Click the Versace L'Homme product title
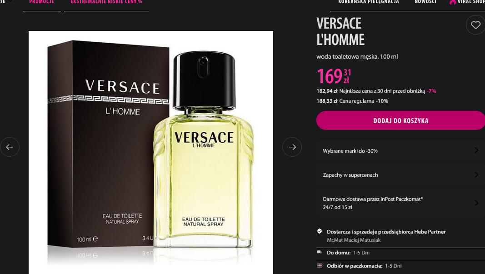The image size is (485, 274). (x=340, y=31)
